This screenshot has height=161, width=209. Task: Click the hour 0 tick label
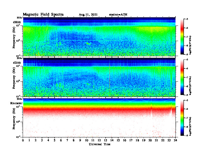(23, 140)
